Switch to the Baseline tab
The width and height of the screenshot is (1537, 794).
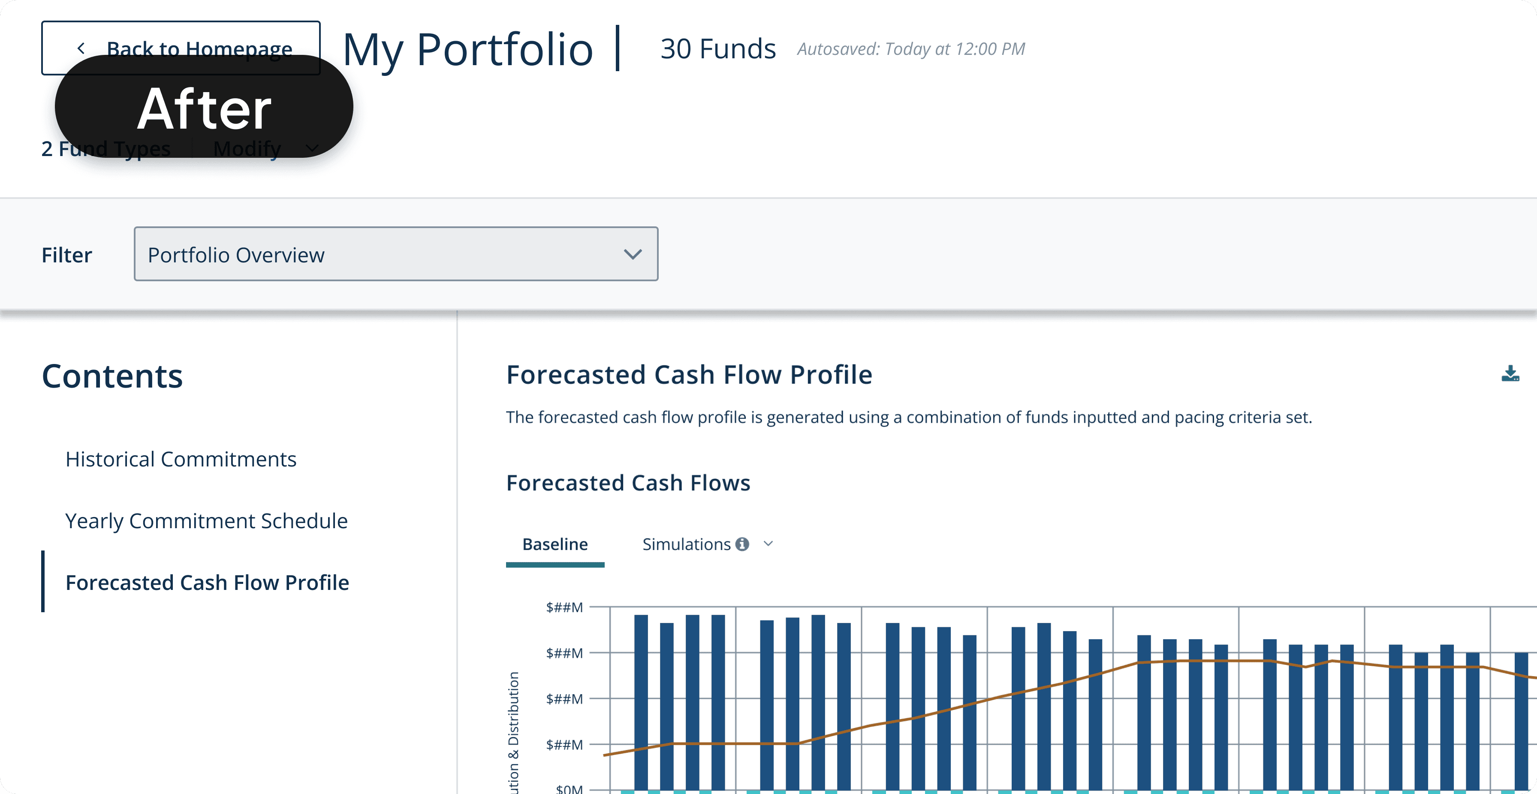(555, 544)
